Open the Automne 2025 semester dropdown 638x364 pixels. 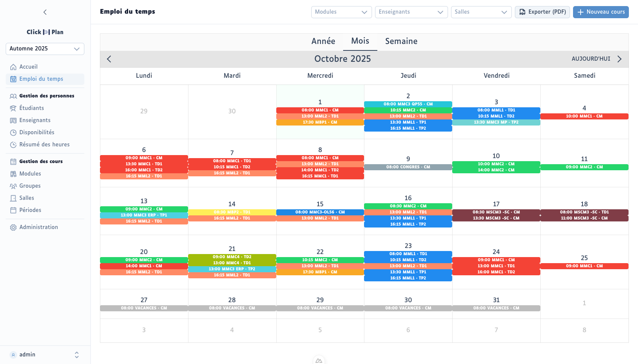(x=45, y=49)
